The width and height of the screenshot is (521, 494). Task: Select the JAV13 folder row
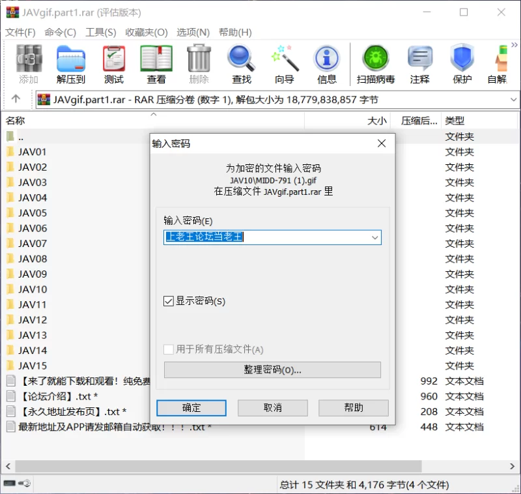[32, 335]
